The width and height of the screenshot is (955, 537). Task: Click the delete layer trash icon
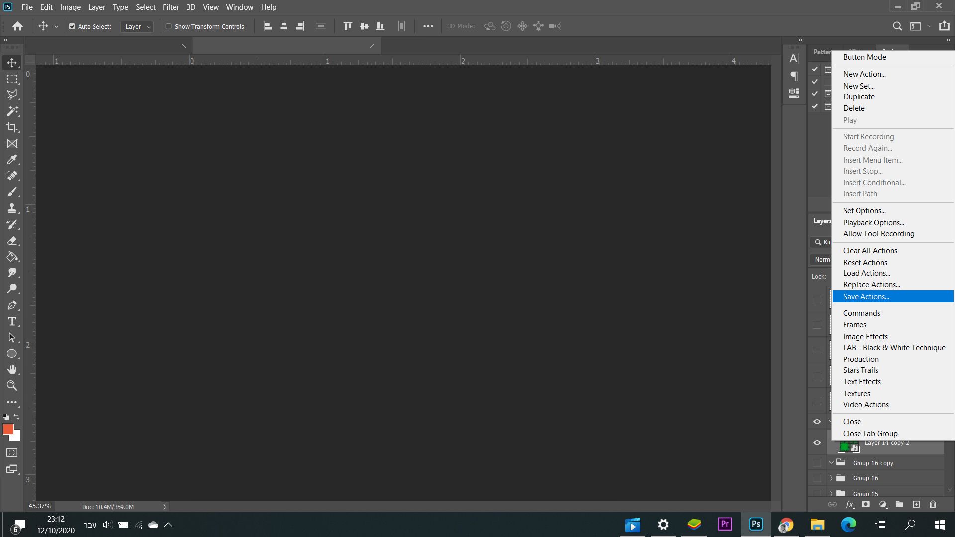(x=933, y=504)
